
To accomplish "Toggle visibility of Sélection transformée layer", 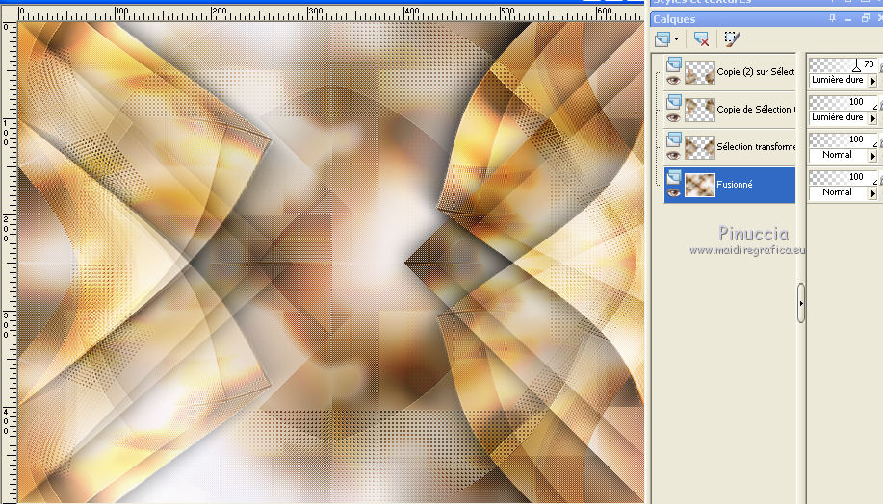I will (673, 156).
